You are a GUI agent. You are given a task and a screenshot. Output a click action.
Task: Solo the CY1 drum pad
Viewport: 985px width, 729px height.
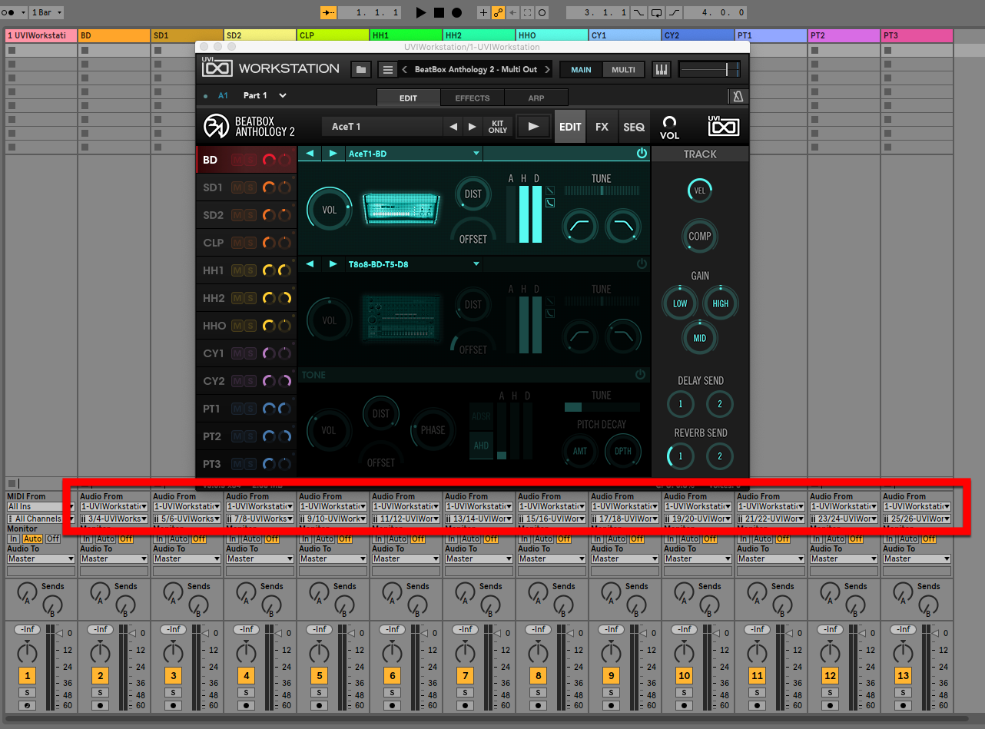click(x=250, y=353)
